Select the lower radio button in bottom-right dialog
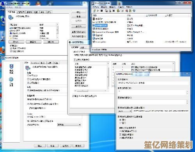Image resolution: width=195 pixels, height=152 pixels. [x=121, y=123]
